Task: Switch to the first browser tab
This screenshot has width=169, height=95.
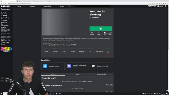Action: pyautogui.click(x=8, y=1)
